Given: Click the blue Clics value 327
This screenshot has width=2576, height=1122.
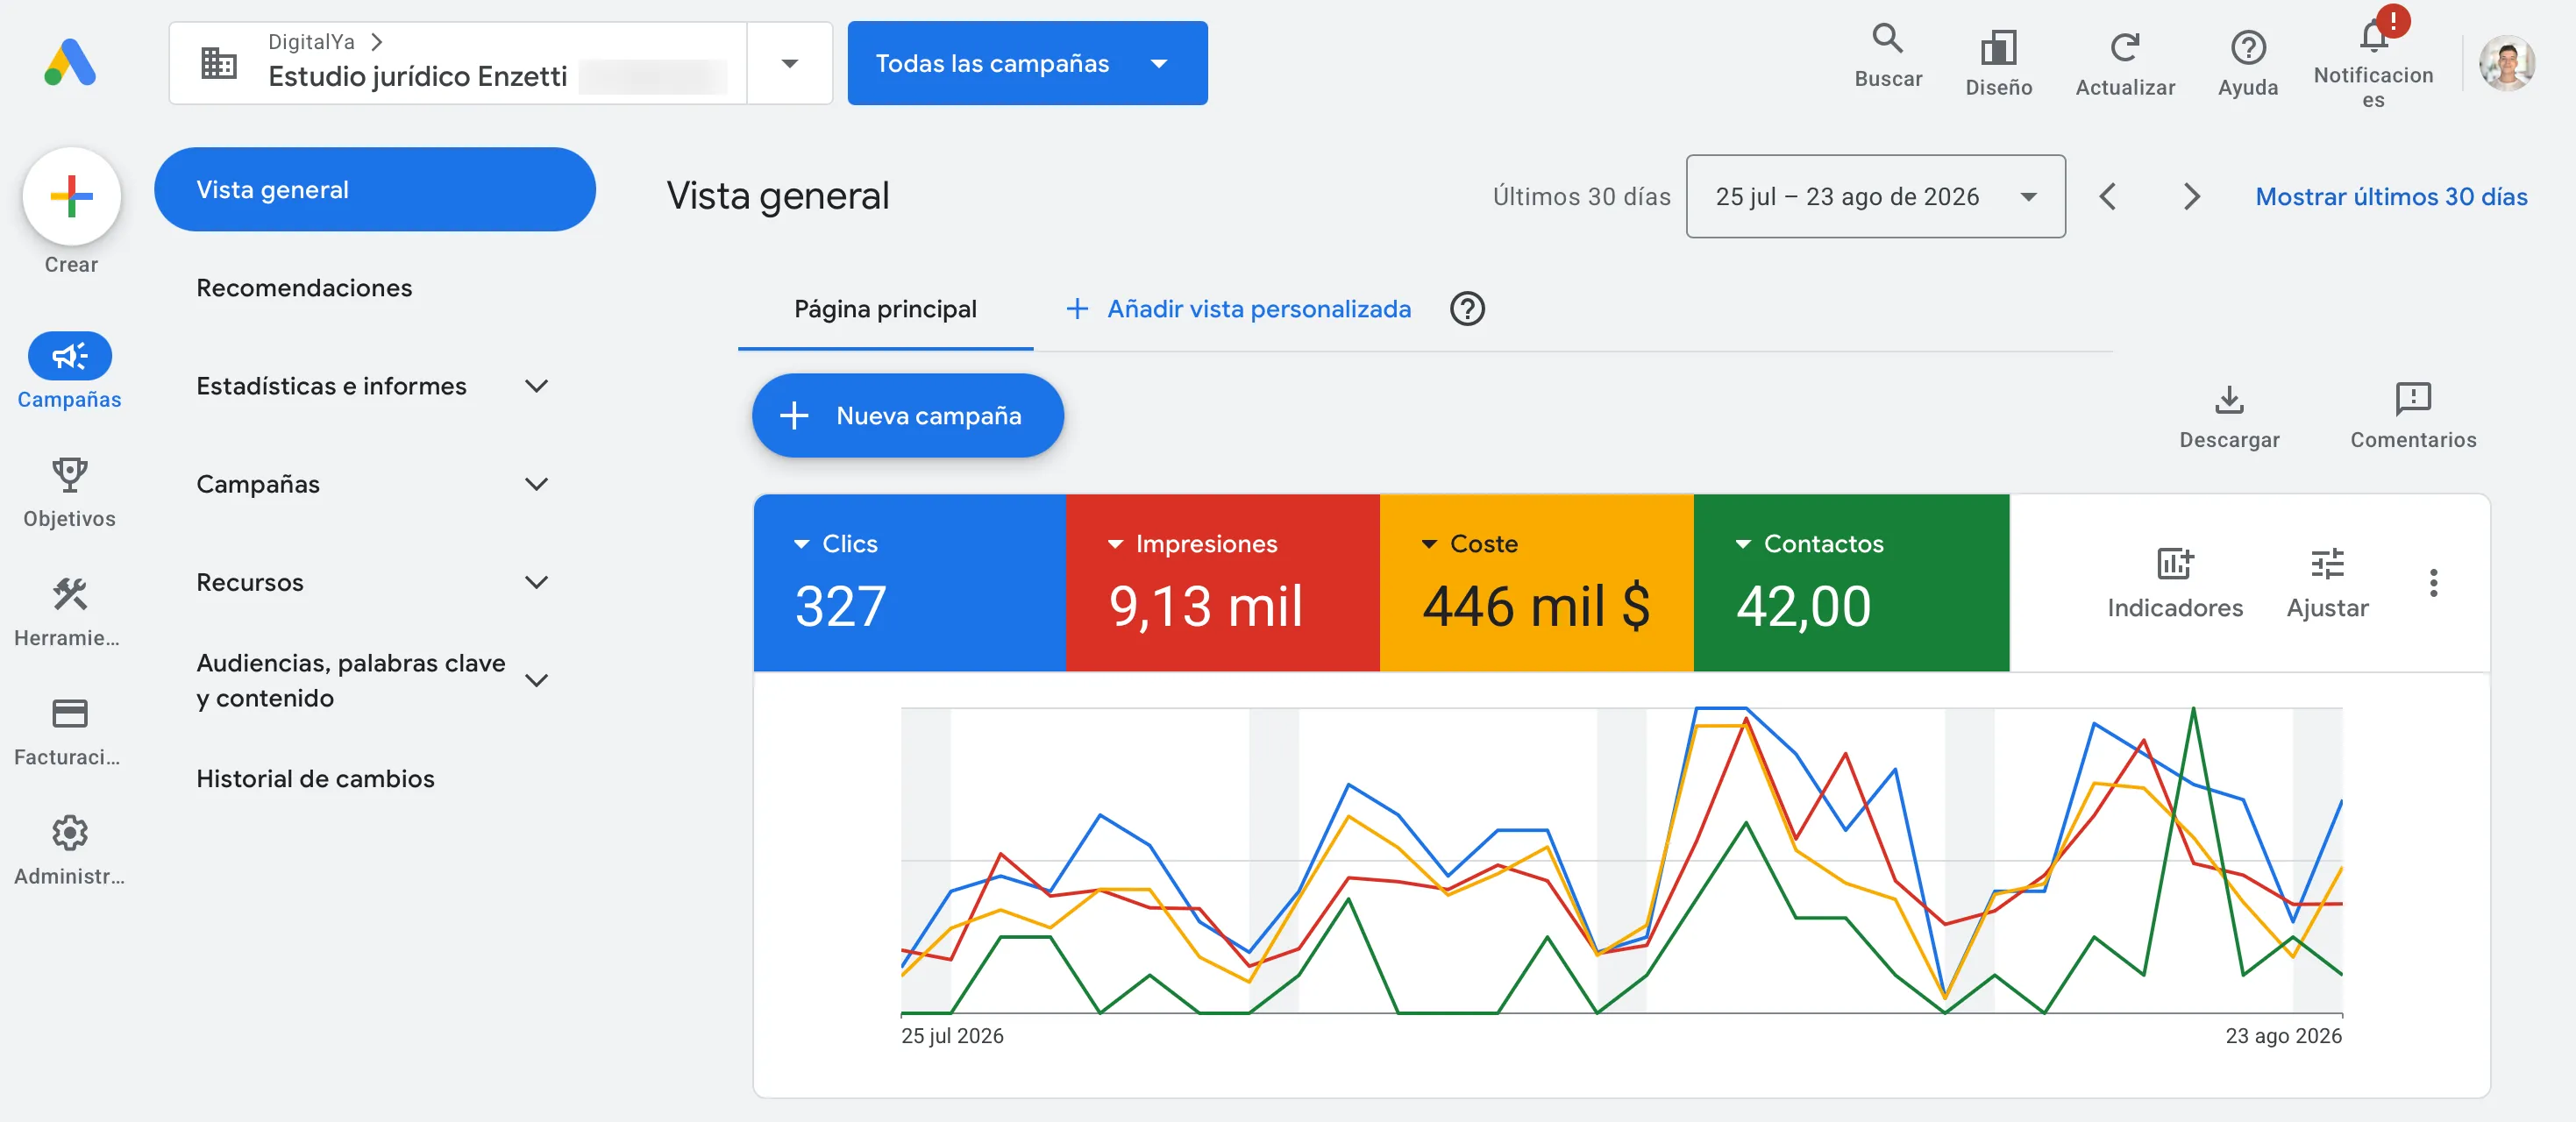Looking at the screenshot, I should pyautogui.click(x=840, y=606).
